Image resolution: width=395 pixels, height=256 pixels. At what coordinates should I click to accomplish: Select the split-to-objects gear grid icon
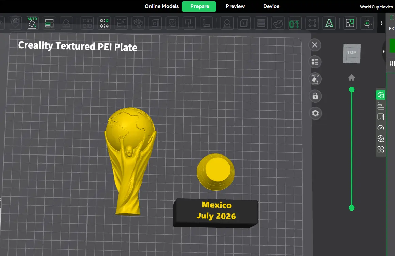[x=104, y=23]
